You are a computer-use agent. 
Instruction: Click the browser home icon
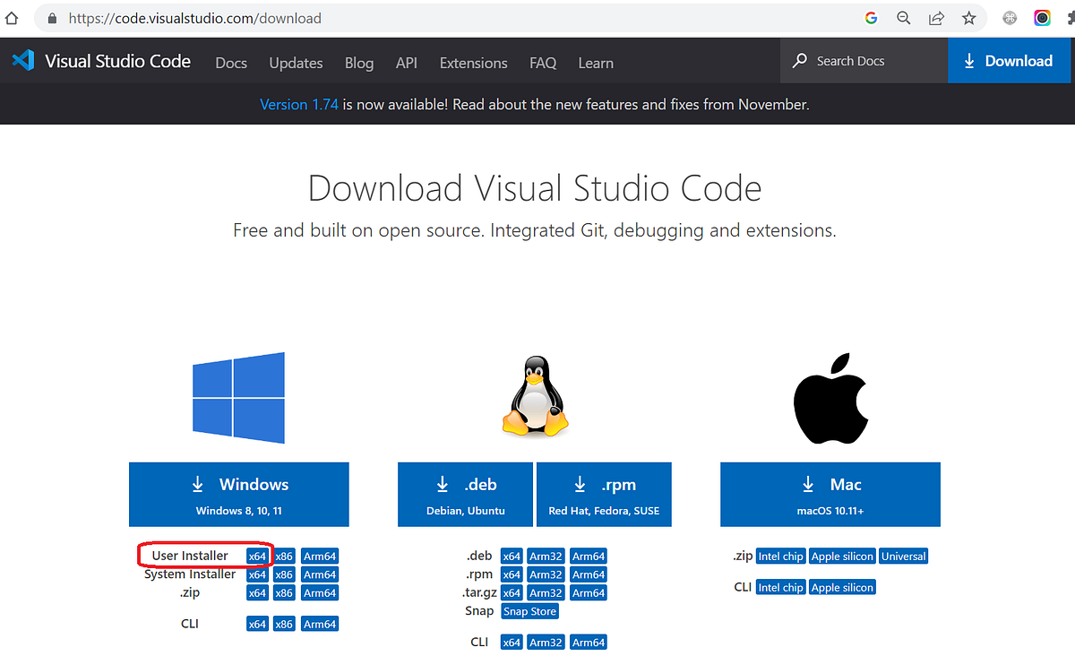click(x=13, y=17)
